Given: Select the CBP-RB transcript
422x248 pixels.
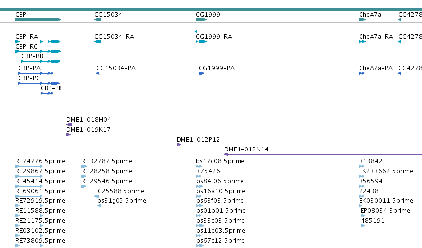Looking at the screenshot, I should (x=41, y=61).
